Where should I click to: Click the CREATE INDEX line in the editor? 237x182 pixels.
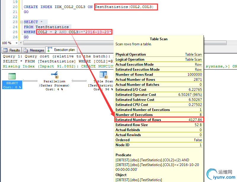click(89, 7)
